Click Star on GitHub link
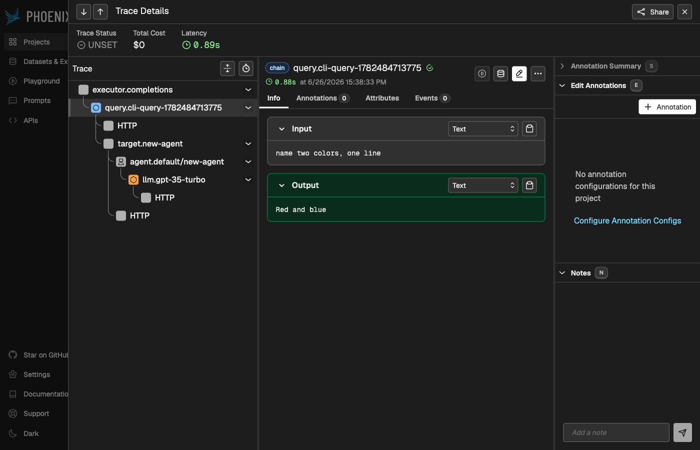This screenshot has height=450, width=700. [36, 355]
